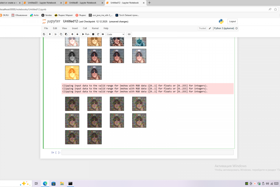The height and width of the screenshot is (187, 280).
Task: Click the Read aloud icon in address bar
Action: [x=270, y=9]
